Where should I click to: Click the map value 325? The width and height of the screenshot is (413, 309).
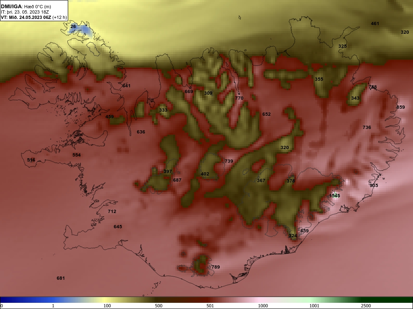coord(342,46)
